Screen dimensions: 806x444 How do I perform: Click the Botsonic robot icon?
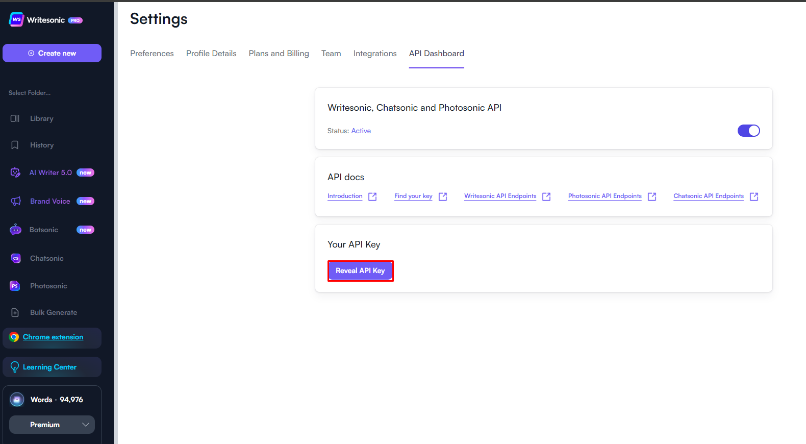[15, 230]
